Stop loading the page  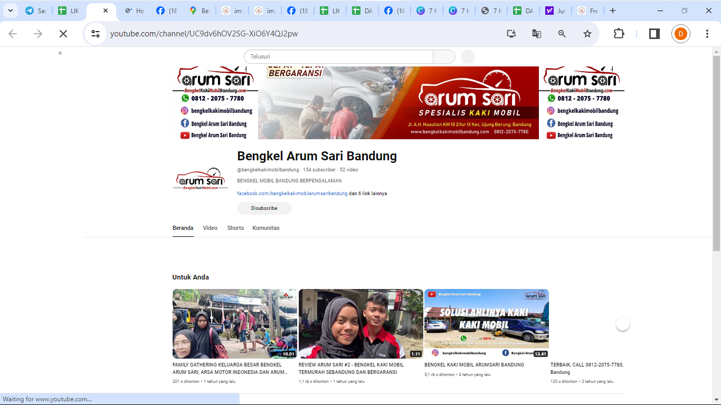[63, 34]
